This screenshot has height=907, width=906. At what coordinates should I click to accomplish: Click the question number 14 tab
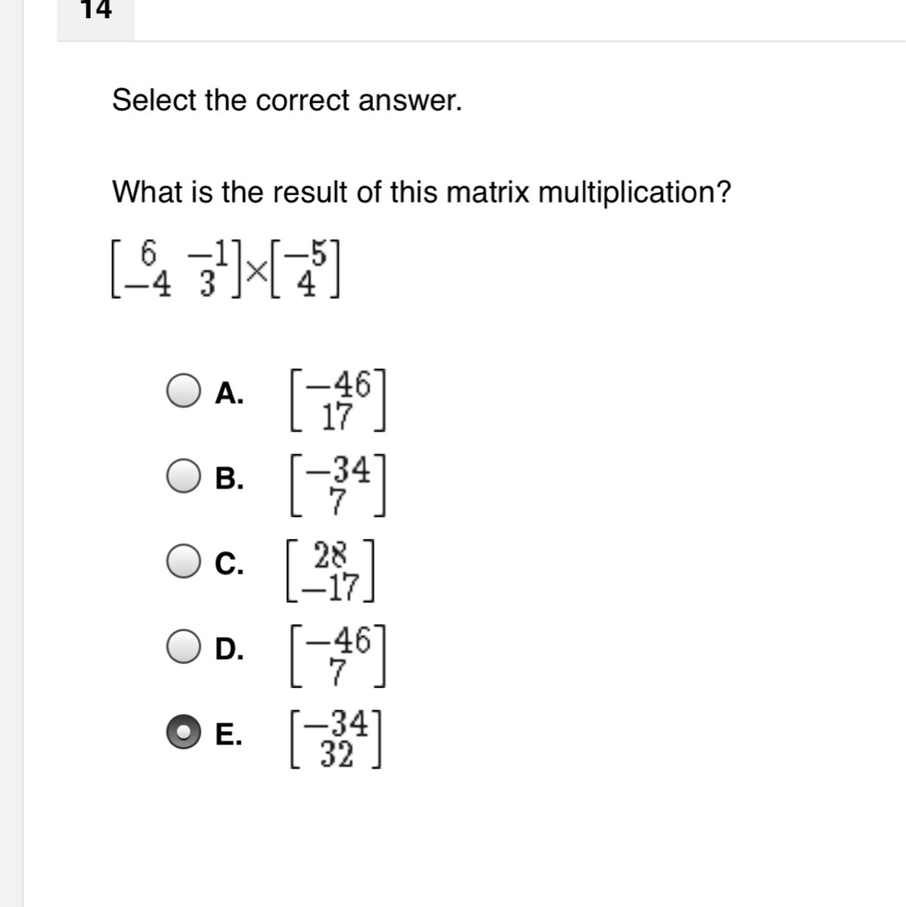pos(95,11)
